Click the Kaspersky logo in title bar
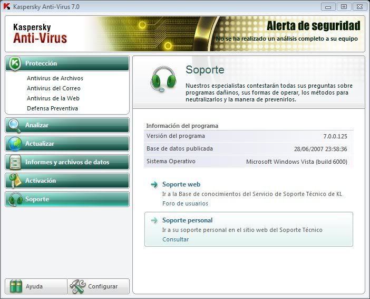This screenshot has height=299, width=370. point(7,6)
